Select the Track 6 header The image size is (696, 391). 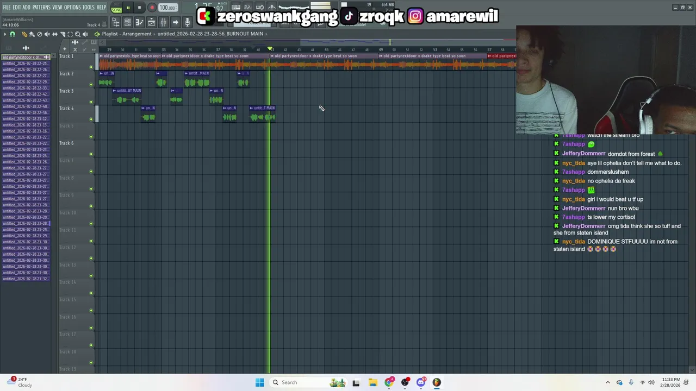[x=76, y=148]
